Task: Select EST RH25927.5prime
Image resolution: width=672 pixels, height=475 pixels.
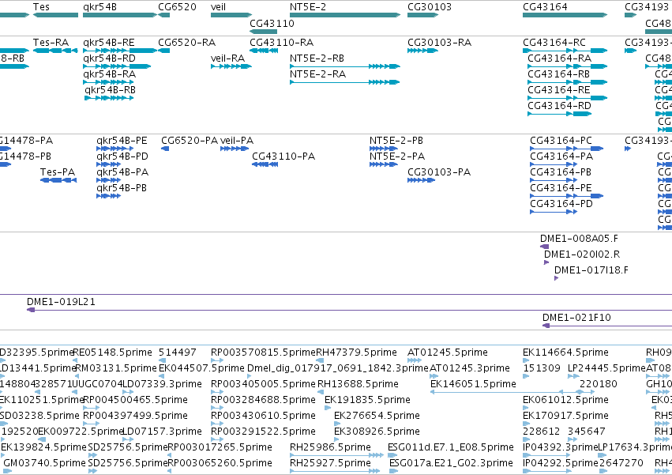Action: tap(330, 463)
